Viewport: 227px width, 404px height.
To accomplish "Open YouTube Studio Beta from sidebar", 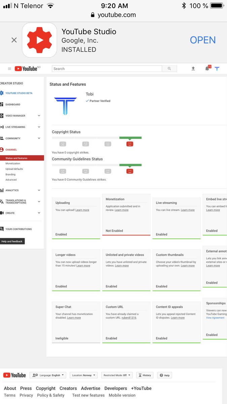I will click(19, 93).
